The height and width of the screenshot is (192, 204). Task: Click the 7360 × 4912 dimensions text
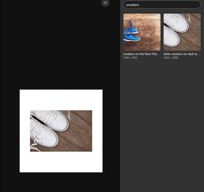130,58
